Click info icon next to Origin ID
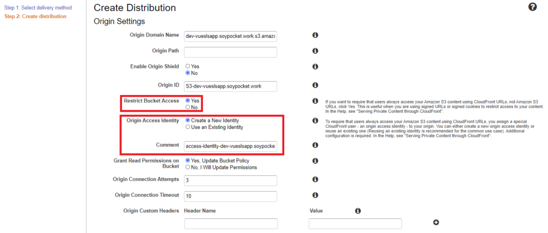Viewport: 548px width, 233px height. point(315,85)
